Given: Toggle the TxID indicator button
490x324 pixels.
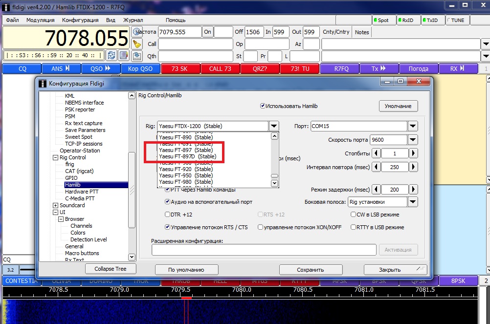Looking at the screenshot, I should tap(431, 20).
